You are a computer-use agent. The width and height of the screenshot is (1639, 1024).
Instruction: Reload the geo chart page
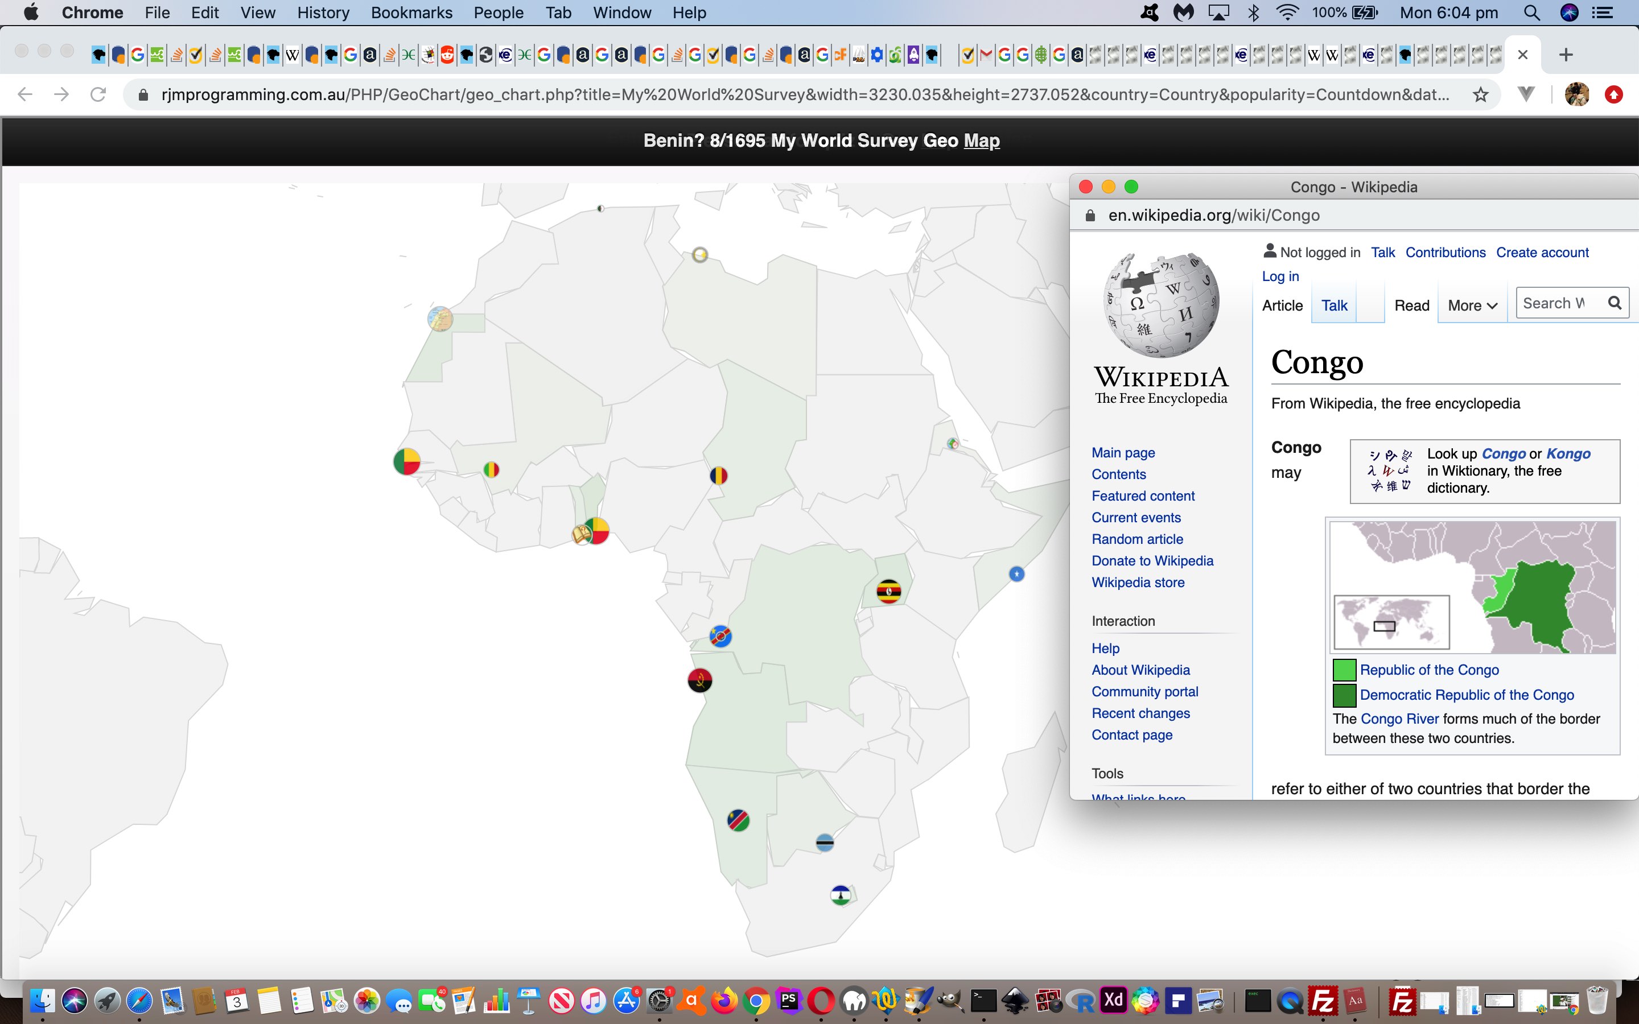click(98, 94)
